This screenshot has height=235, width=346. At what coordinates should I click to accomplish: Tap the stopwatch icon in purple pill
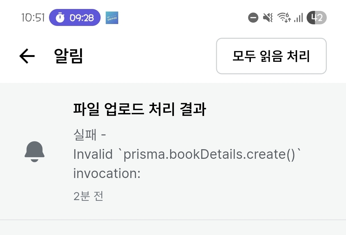point(60,18)
